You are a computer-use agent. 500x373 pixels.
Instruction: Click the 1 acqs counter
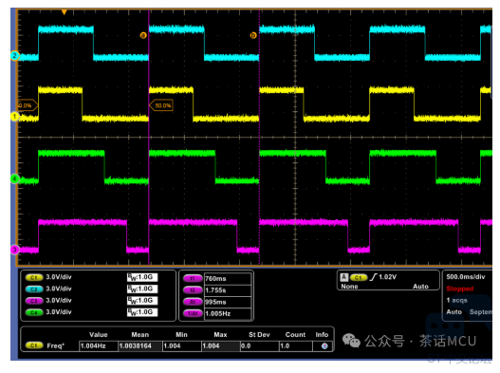tap(456, 300)
